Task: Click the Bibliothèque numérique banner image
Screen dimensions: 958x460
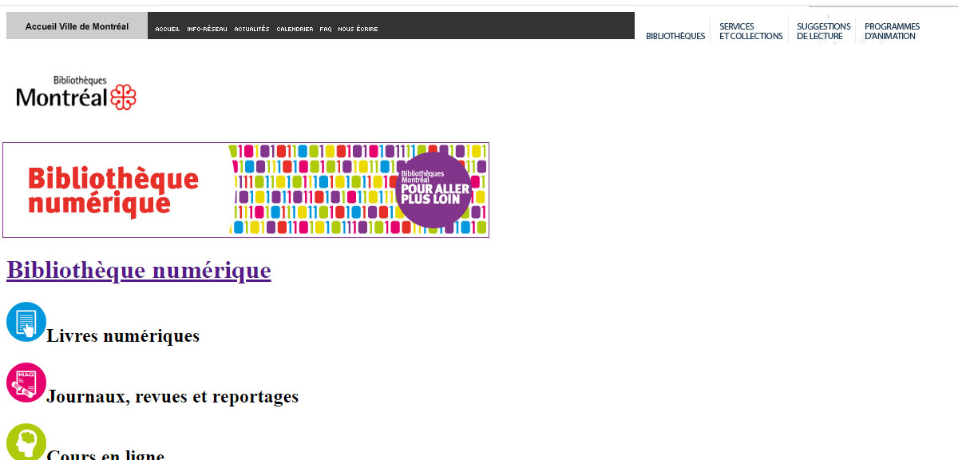Action: point(246,190)
